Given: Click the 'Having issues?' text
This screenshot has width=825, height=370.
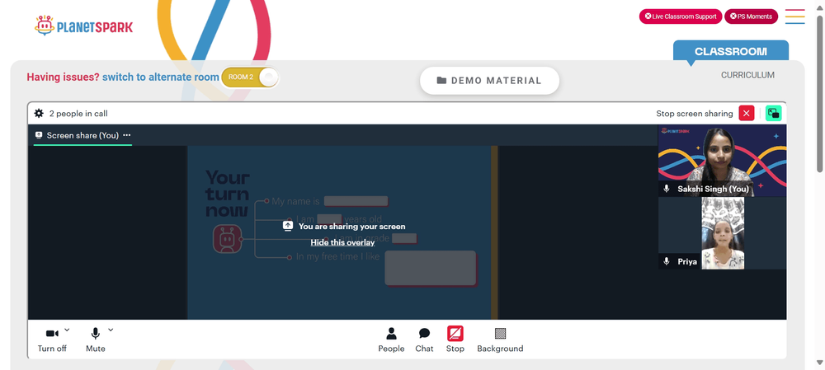Looking at the screenshot, I should tap(64, 77).
